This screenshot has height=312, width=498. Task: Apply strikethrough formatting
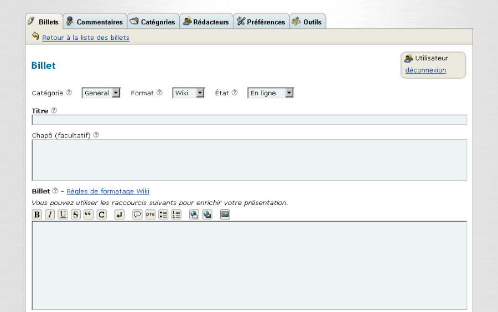point(76,214)
